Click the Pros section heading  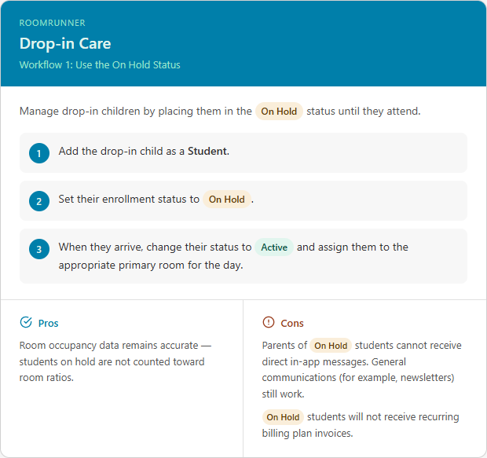coord(48,323)
